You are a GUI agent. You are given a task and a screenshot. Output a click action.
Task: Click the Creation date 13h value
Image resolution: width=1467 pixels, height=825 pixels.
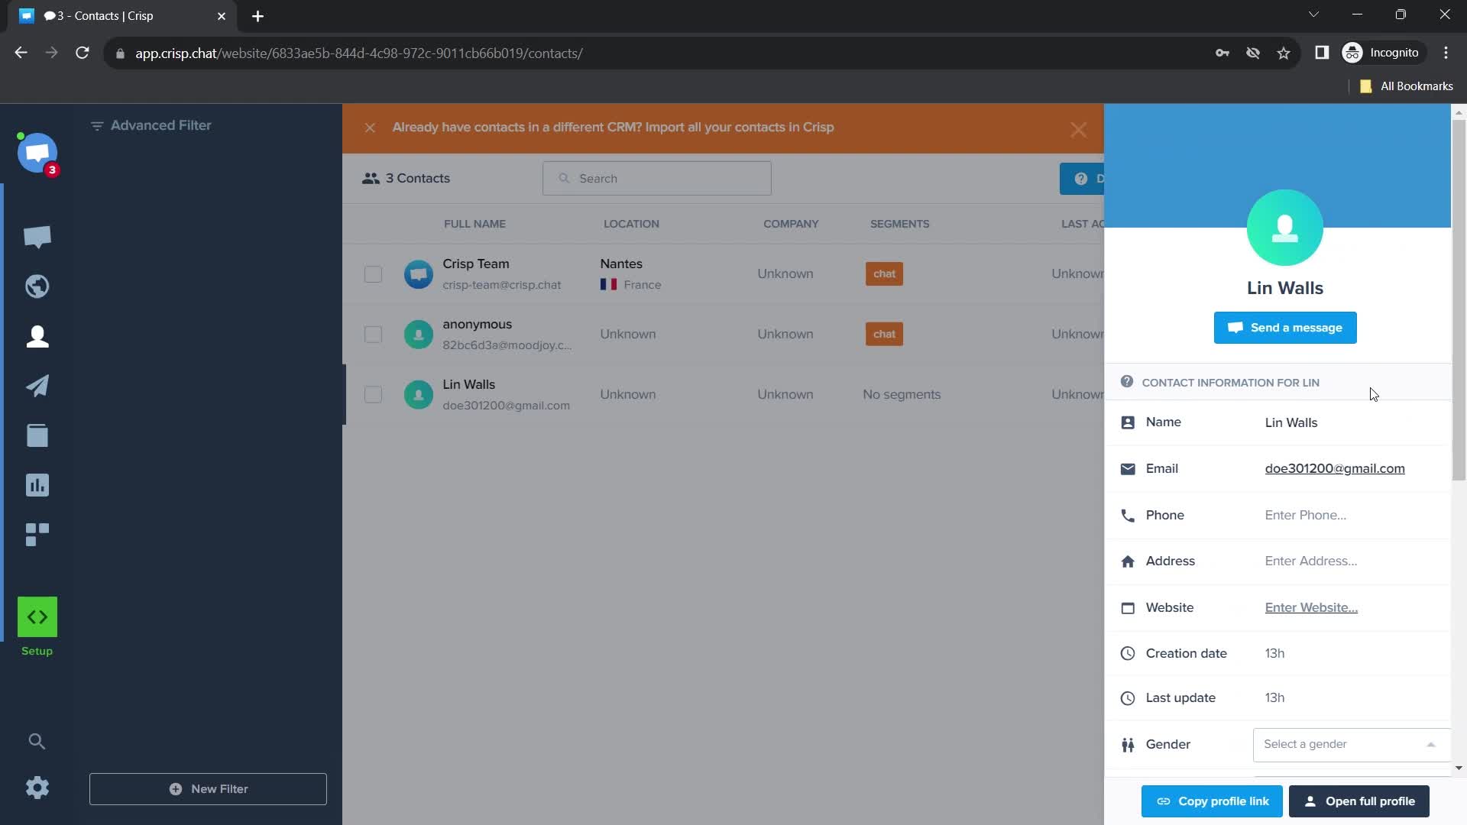click(1274, 653)
